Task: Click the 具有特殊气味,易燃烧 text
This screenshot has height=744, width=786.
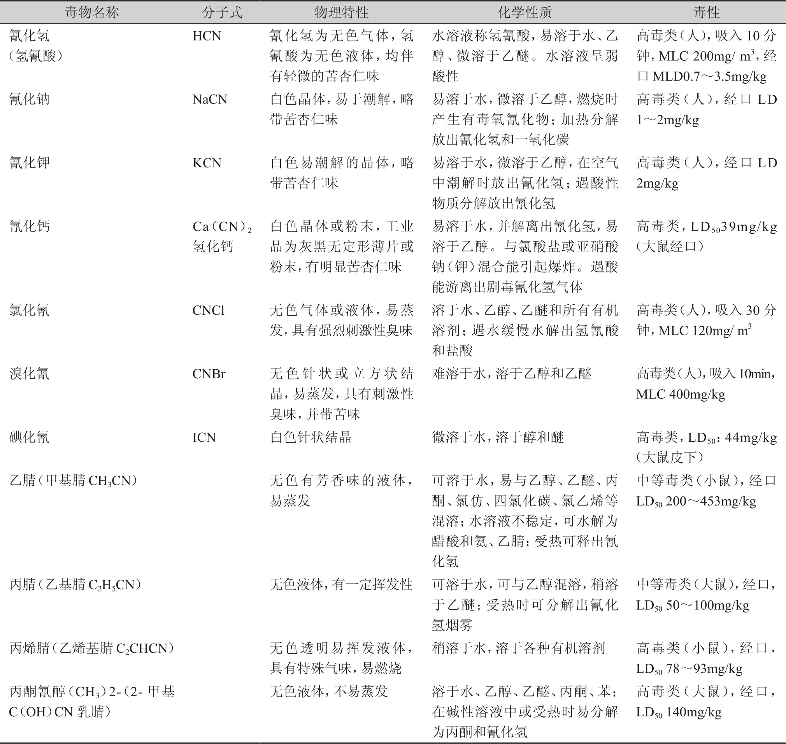Action: coord(335,669)
